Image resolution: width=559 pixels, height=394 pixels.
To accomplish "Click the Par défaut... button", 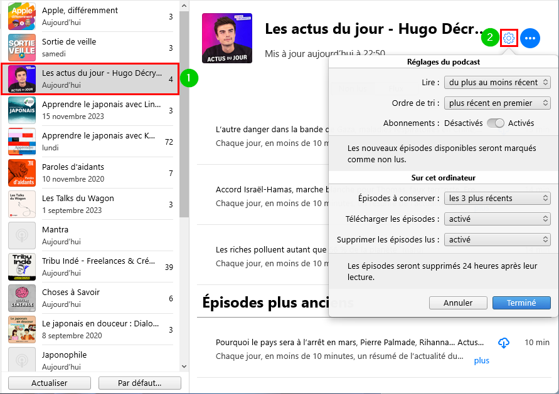I will [140, 383].
